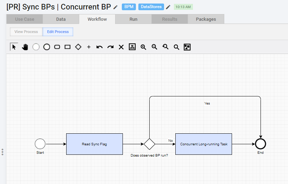Viewport: 288px width, 184px height.
Task: Switch to Edit Process mode
Action: [58, 32]
